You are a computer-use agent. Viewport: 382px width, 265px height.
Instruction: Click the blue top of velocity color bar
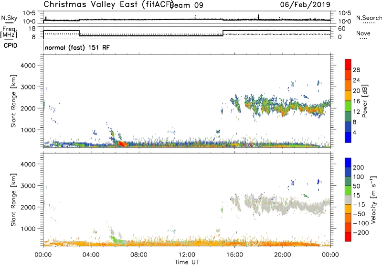(348, 163)
